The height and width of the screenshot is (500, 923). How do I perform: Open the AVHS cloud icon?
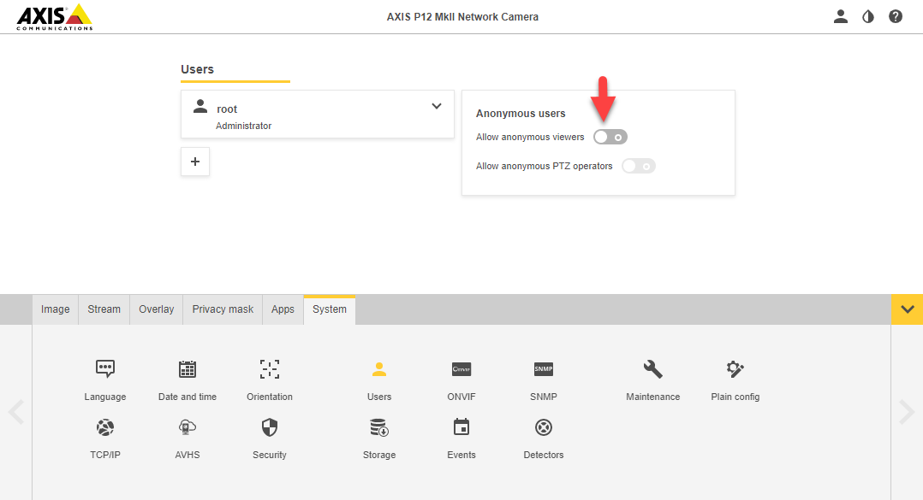tap(188, 427)
